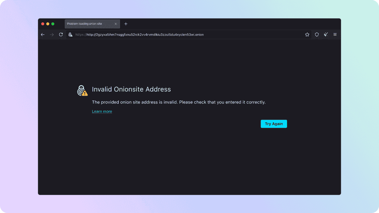The height and width of the screenshot is (213, 379).
Task: Go back to the previous page
Action: pyautogui.click(x=43, y=35)
